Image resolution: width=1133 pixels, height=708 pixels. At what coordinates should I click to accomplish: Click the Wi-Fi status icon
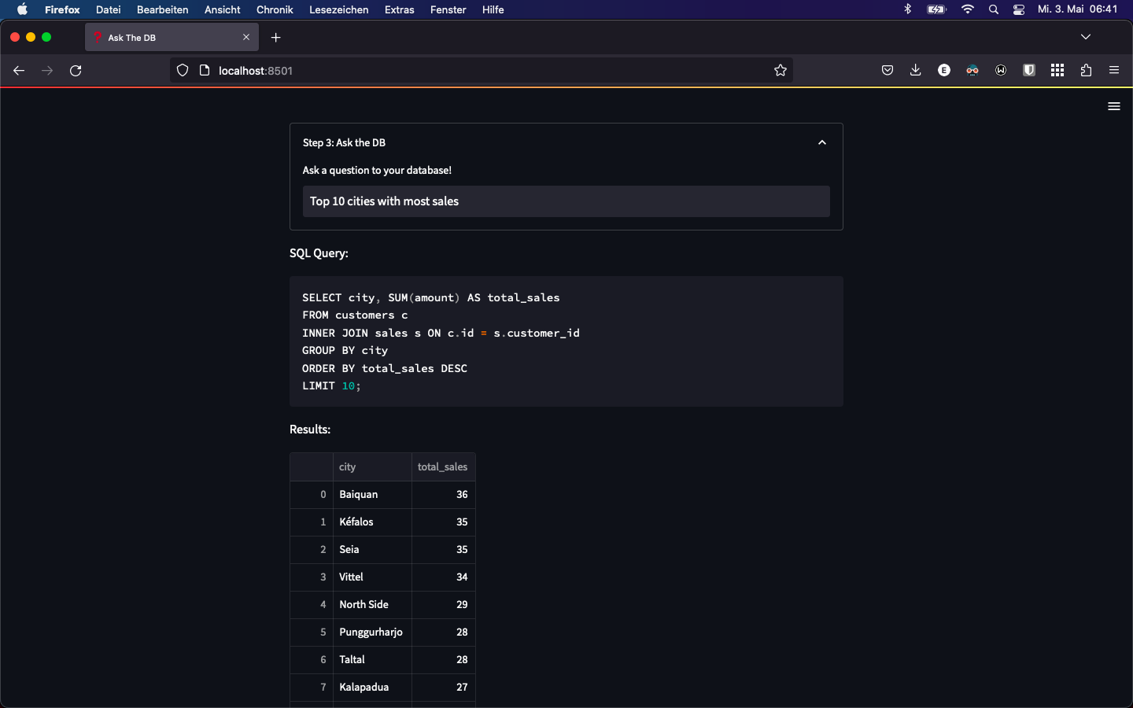968,9
